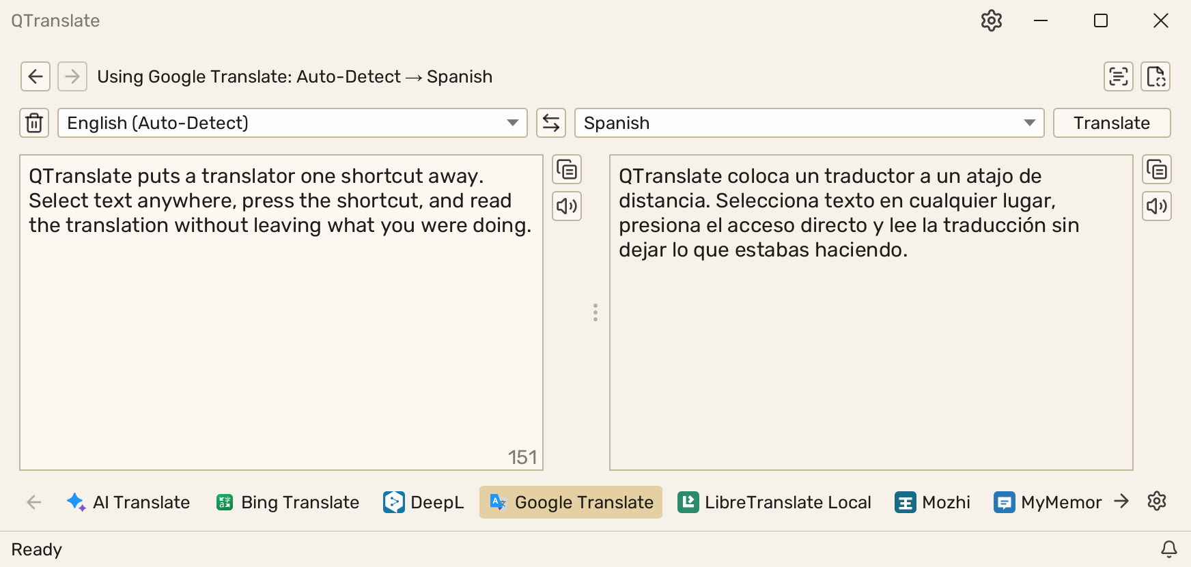
Task: Copy the Spanish translation
Action: coord(1157,169)
